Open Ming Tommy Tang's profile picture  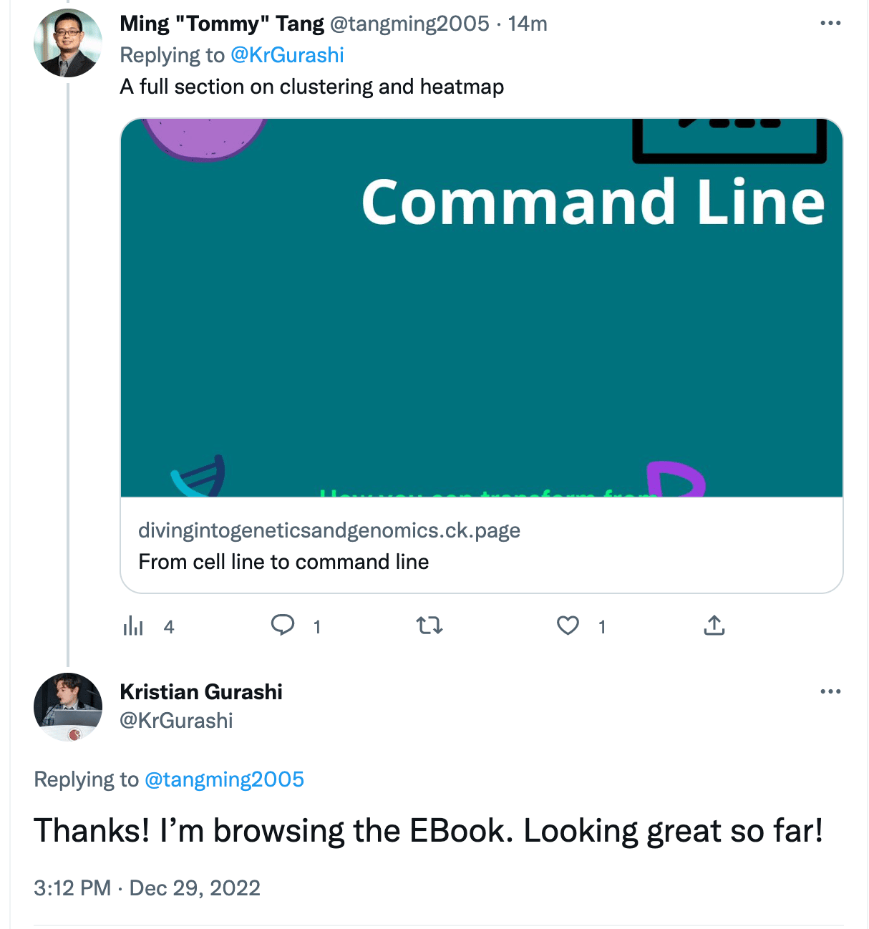point(68,43)
